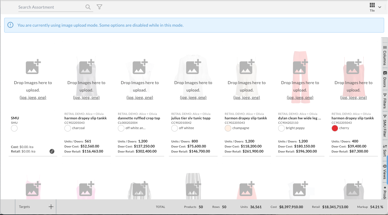The height and width of the screenshot is (215, 388).
Task: Click style code CC904202110
Action: tap(288, 123)
